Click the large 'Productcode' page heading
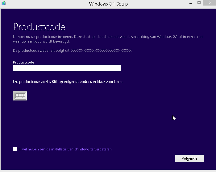This screenshot has height=172, width=216. point(39,27)
